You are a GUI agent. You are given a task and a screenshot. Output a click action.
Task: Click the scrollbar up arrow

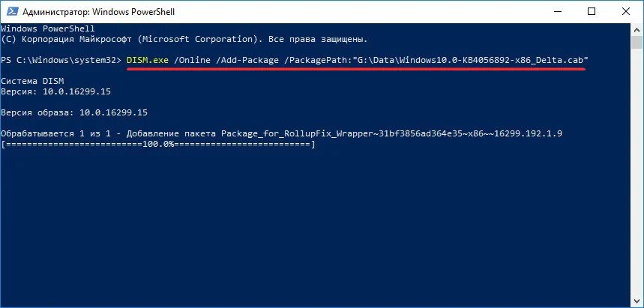pos(636,28)
